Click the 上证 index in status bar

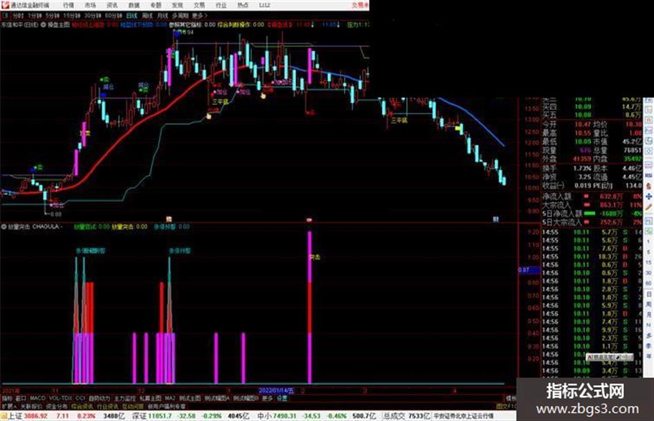[15, 416]
